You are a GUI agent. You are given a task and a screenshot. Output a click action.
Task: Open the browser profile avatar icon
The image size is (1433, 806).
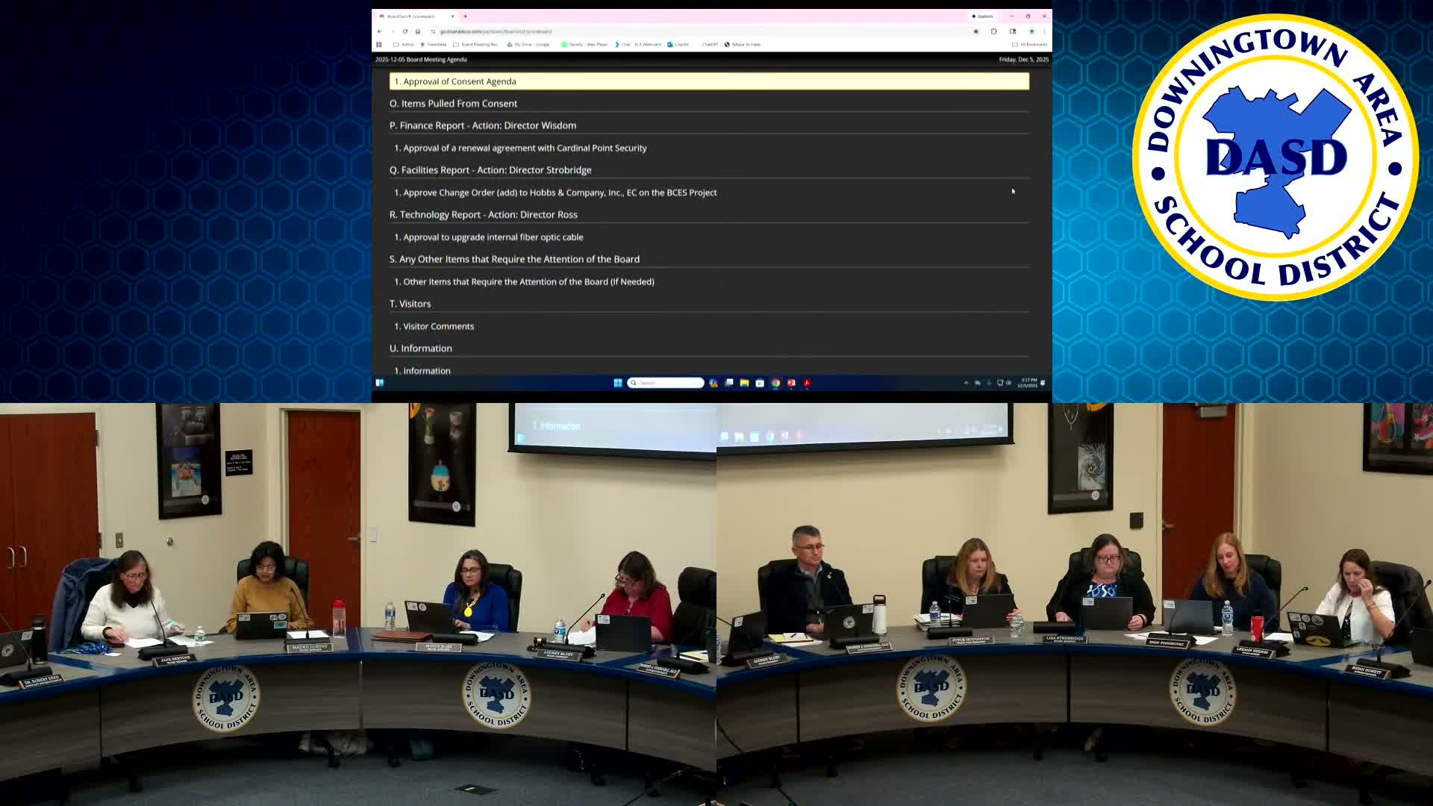pyautogui.click(x=1031, y=32)
